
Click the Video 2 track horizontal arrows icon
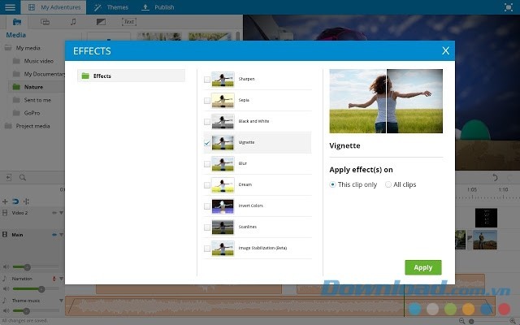click(54, 213)
